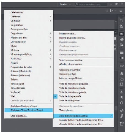126x133 pixels.
Task: Open the Links panel icon
Action: 122,66
